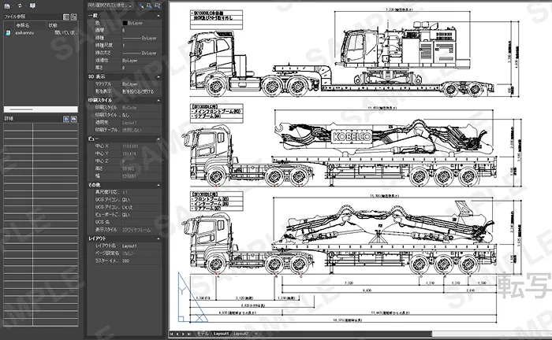Switch to the モデル tab
This screenshot has height=340, width=552.
tap(203, 334)
